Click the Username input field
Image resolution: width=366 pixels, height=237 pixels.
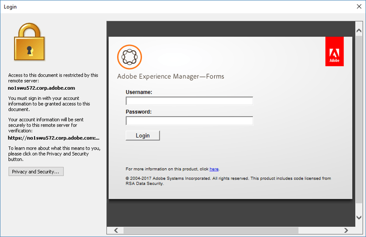point(189,101)
